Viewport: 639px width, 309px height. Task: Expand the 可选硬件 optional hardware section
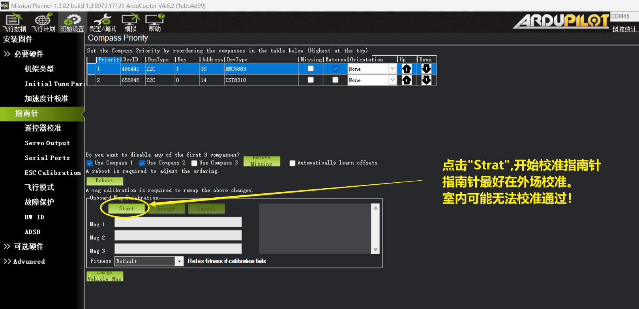point(28,247)
